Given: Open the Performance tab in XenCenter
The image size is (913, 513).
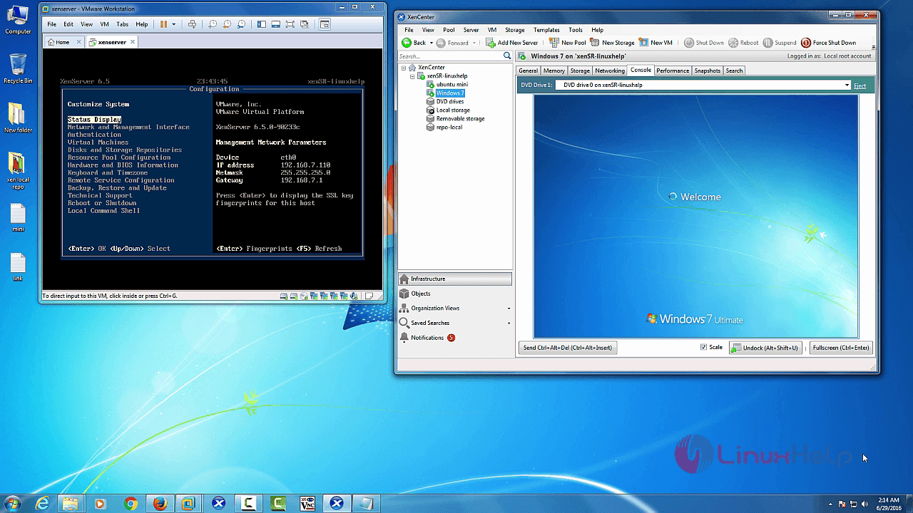Looking at the screenshot, I should coord(673,71).
